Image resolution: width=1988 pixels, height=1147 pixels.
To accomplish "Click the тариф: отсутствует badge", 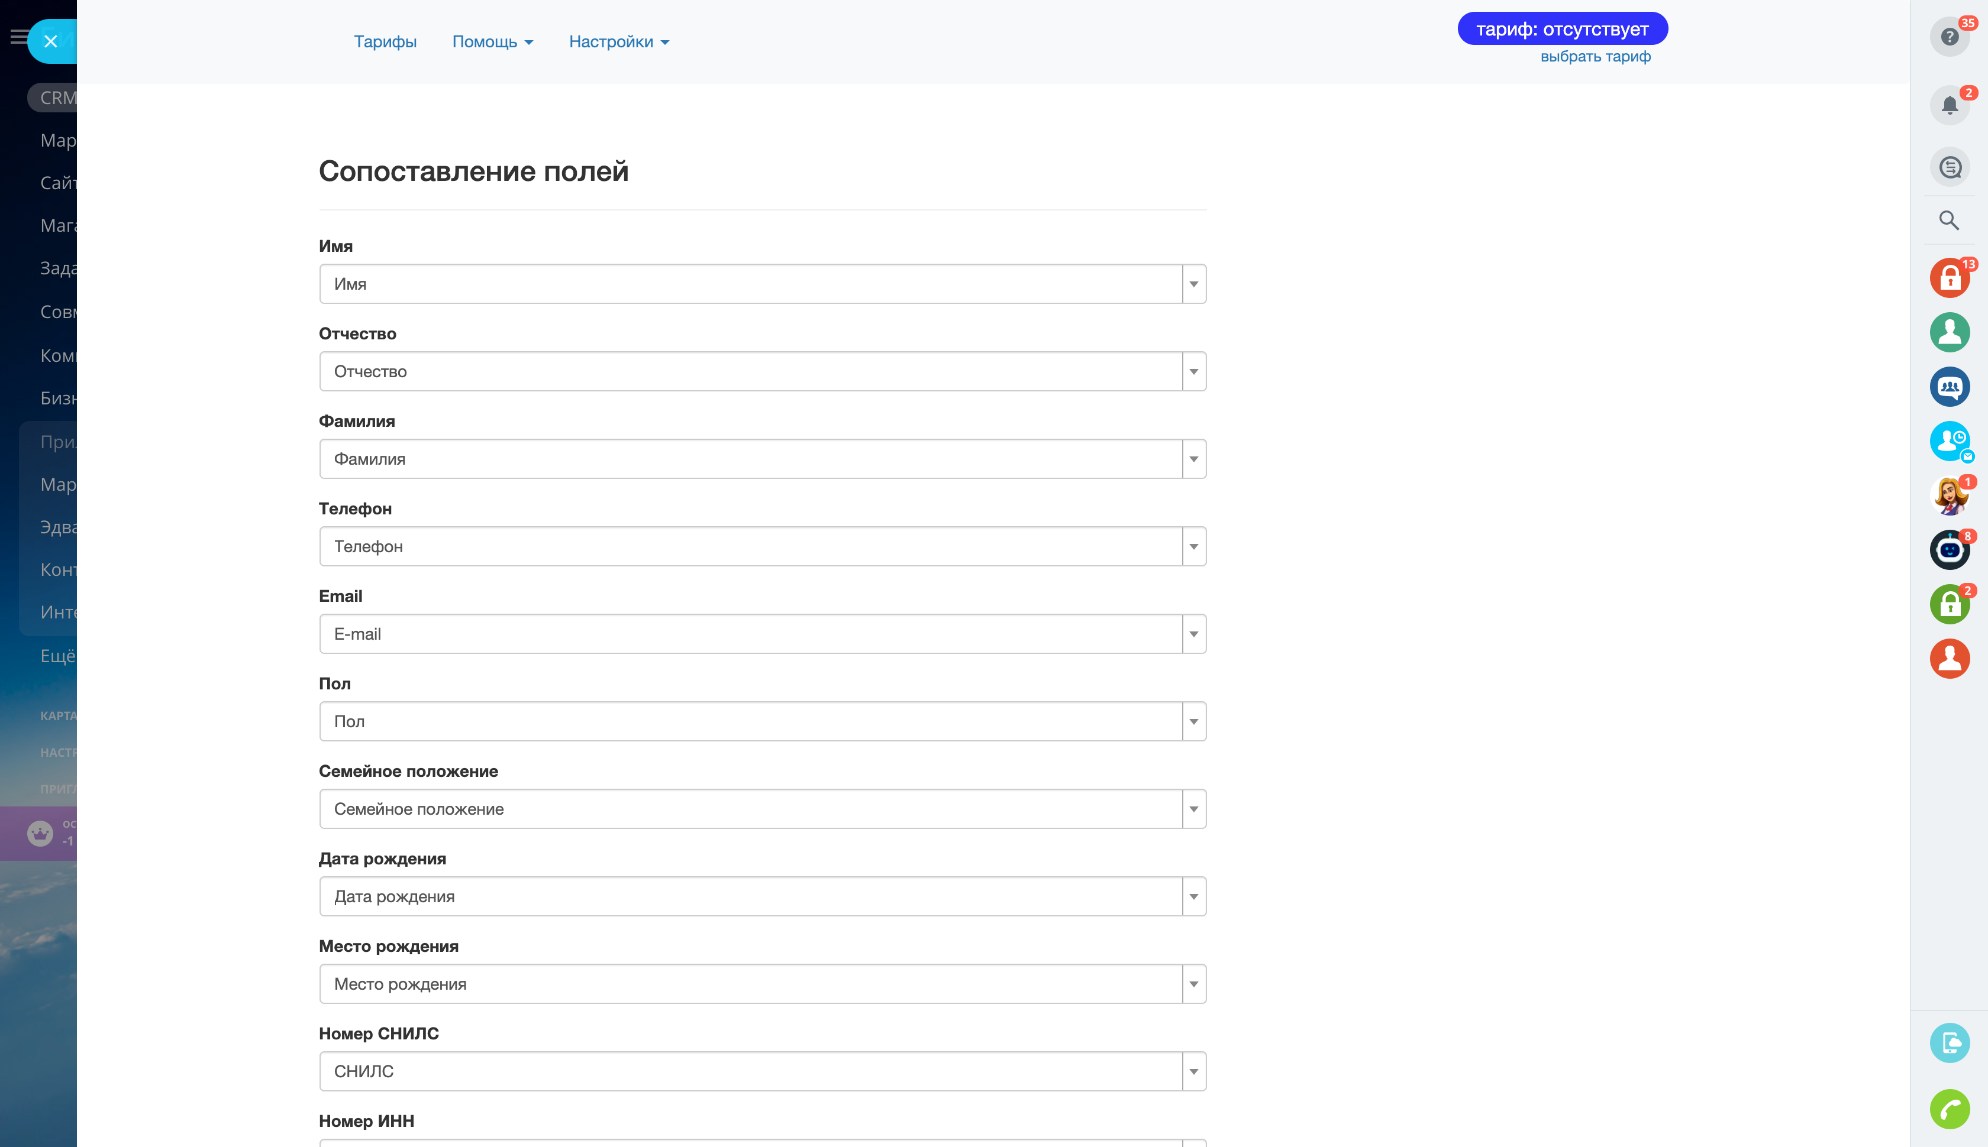I will [x=1561, y=29].
